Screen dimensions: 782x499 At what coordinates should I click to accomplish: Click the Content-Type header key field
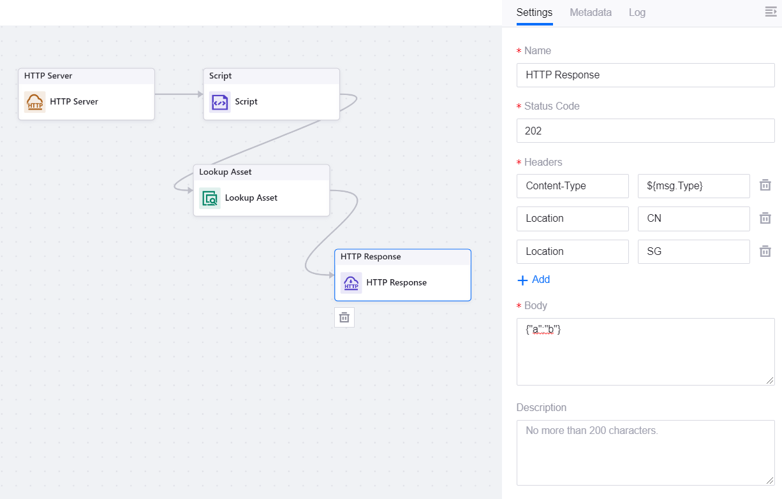[572, 186]
